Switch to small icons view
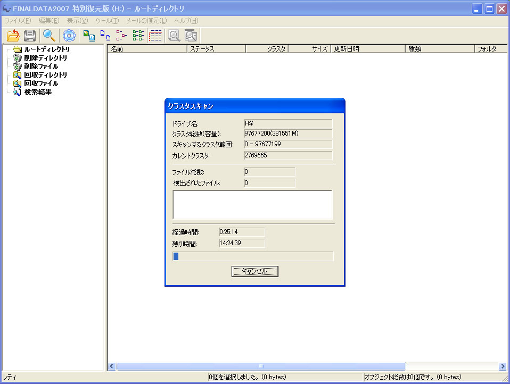Viewport: 510px width, 384px height. tap(122, 36)
